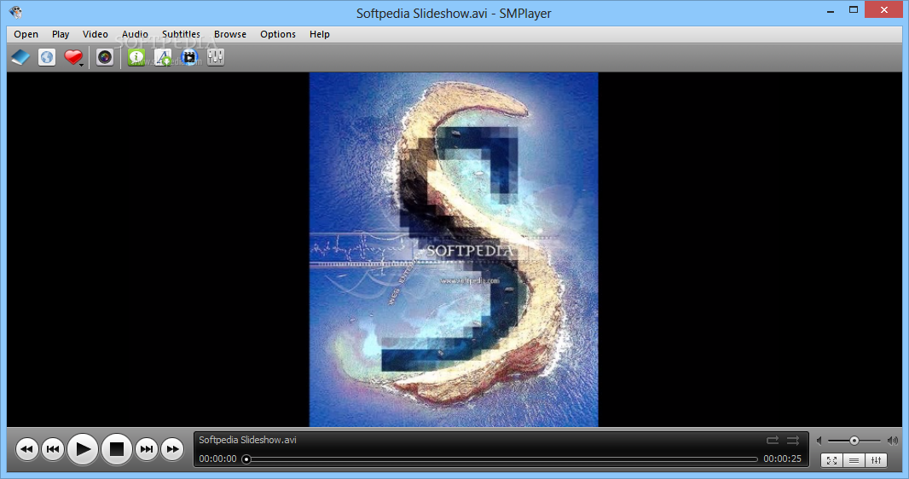Expand the favorites dropdown arrow beside the heart
Viewport: 909px width, 479px height.
(x=82, y=64)
